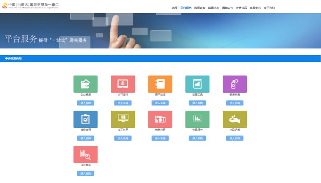The height and width of the screenshot is (183, 321).
Task: Go to the 首页 menu item
Action: [175, 8]
